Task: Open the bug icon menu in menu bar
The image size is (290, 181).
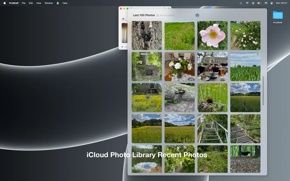Action: (x=58, y=3)
